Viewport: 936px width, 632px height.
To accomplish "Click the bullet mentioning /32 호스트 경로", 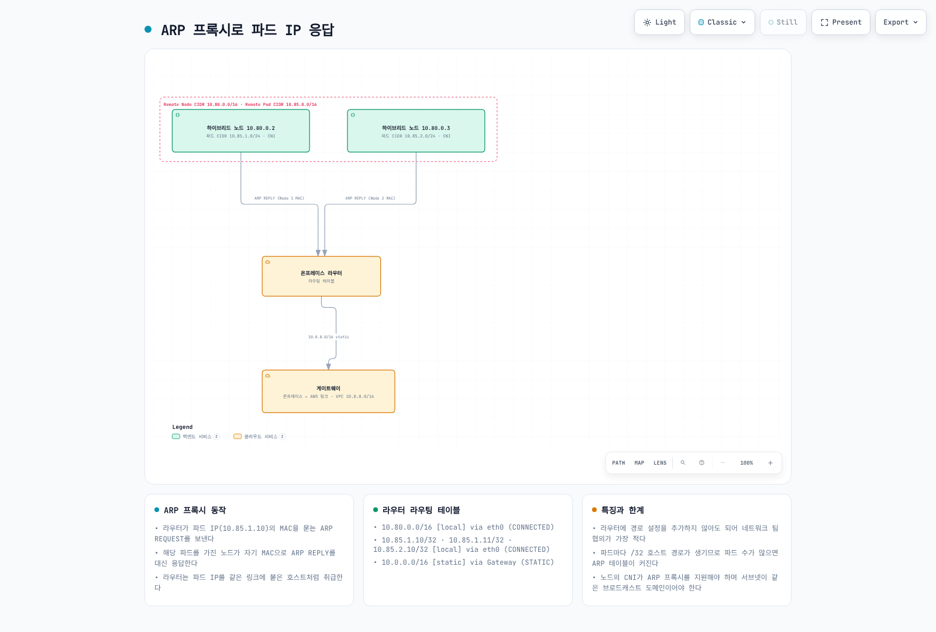I will coord(685,558).
